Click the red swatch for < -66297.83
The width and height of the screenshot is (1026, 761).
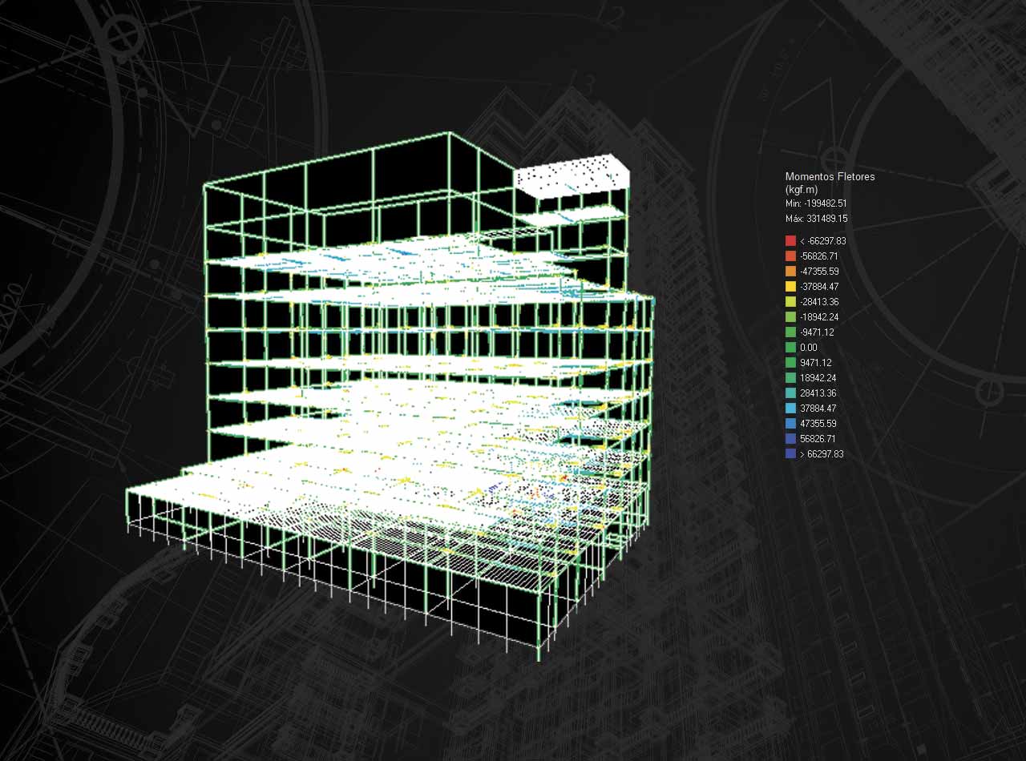click(x=790, y=241)
